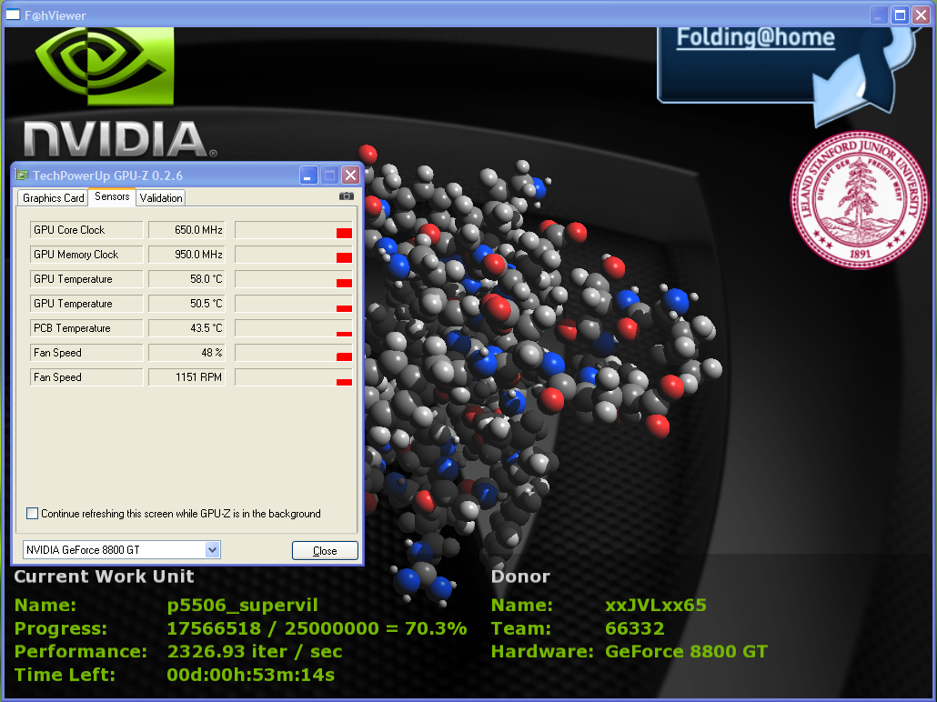Click the GPU Core Clock graph
937x702 pixels.
[x=294, y=230]
